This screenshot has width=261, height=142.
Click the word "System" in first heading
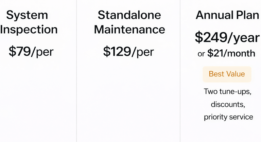click(27, 15)
